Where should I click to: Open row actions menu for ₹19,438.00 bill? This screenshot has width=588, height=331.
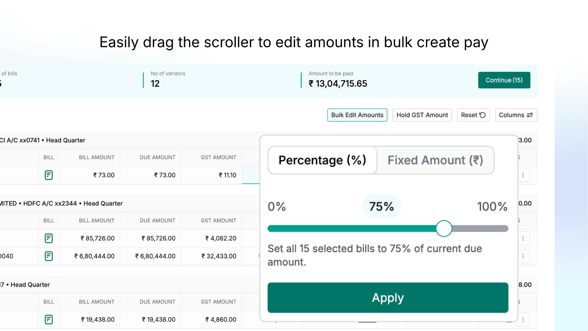(x=523, y=319)
